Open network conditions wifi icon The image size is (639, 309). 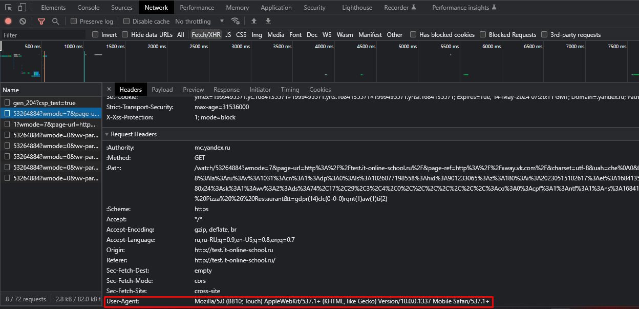pyautogui.click(x=236, y=22)
